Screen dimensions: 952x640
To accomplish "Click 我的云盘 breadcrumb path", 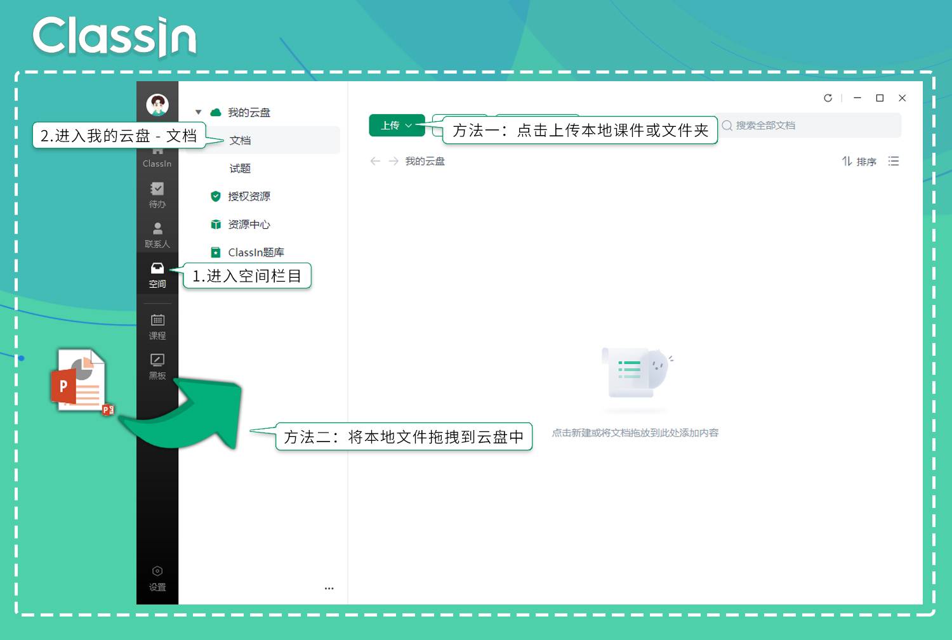I will coord(425,161).
